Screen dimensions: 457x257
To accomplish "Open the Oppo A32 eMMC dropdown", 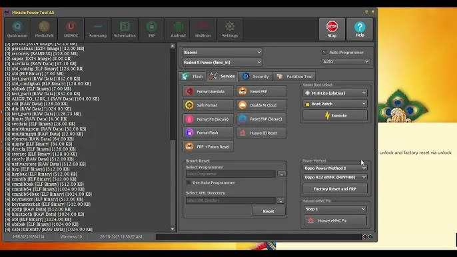I will click(335, 177).
